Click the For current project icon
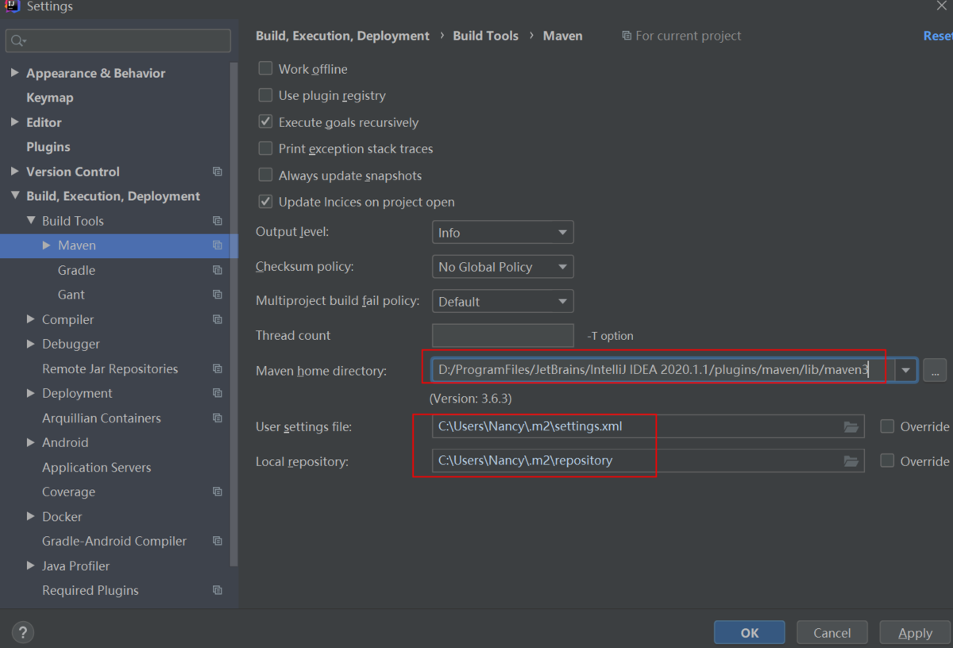This screenshot has width=953, height=648. (627, 36)
